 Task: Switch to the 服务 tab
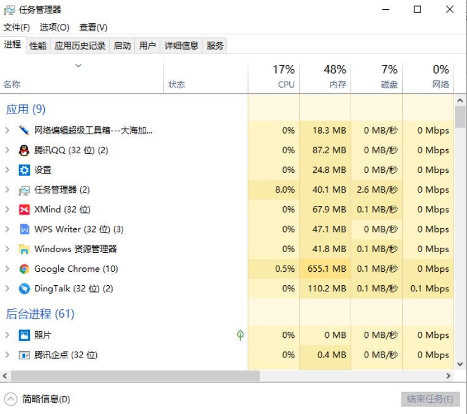coord(215,45)
